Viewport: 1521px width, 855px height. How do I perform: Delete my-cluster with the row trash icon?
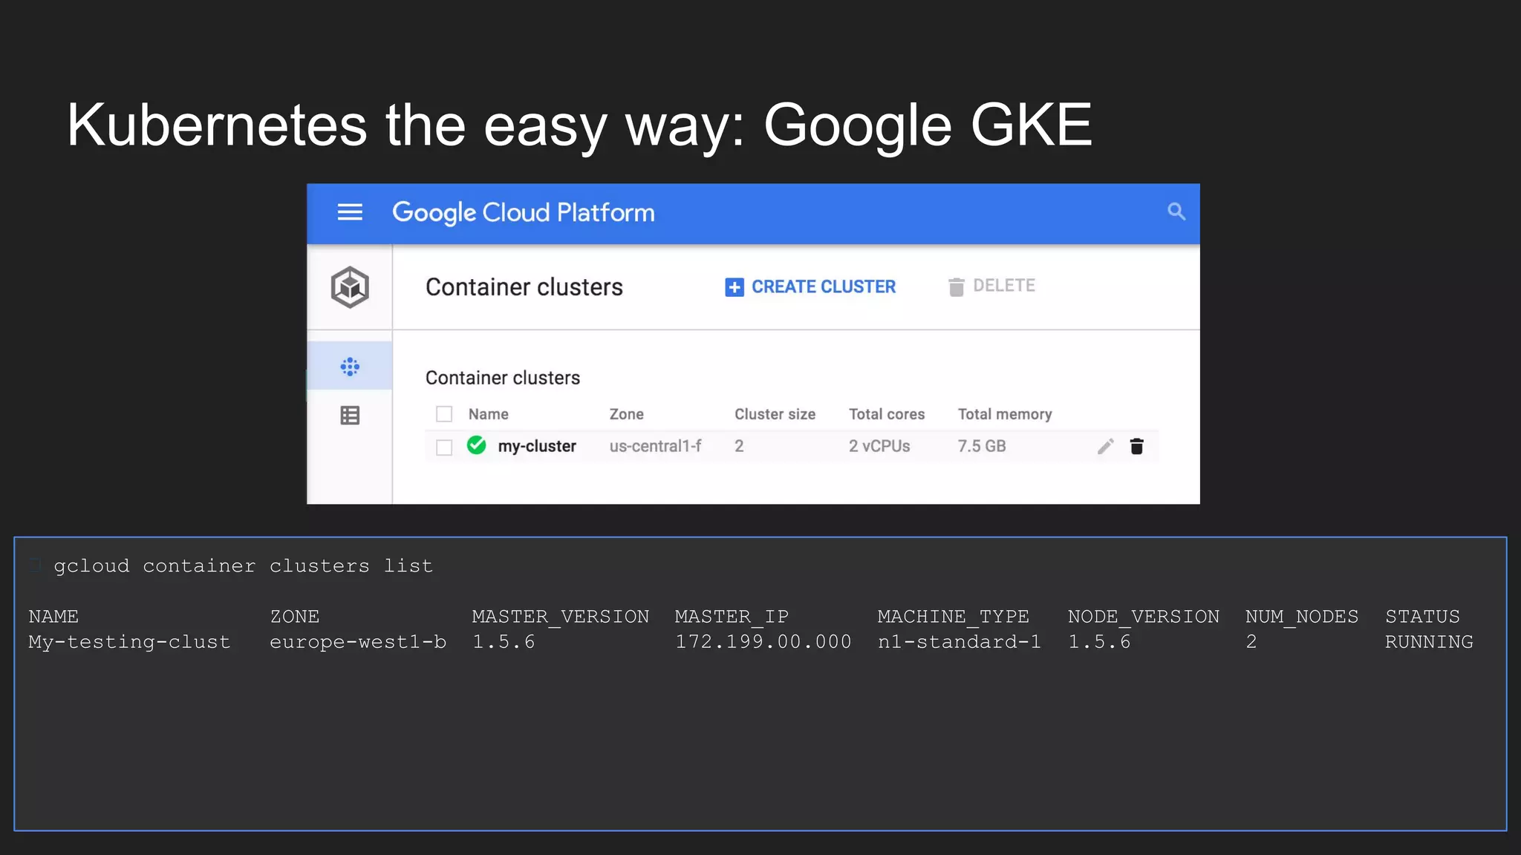tap(1136, 446)
